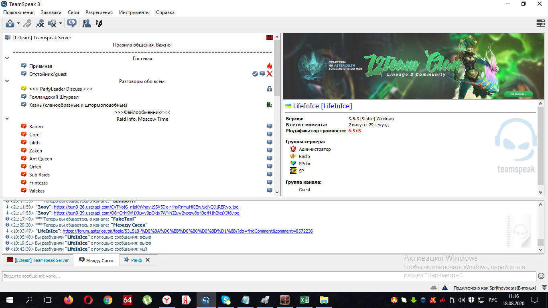Image resolution: width=548 pixels, height=308 pixels.
Task: Open the Инструменты menu
Action: 134,12
